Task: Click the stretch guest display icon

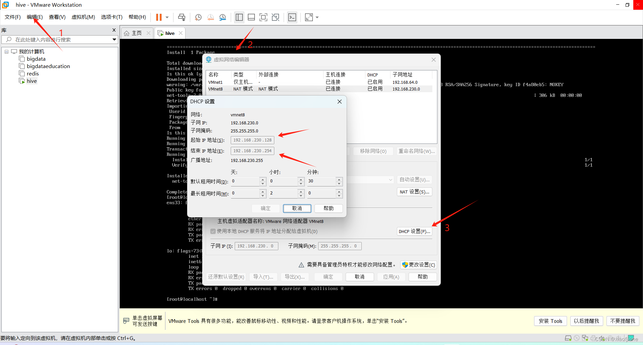Action: pyautogui.click(x=309, y=17)
